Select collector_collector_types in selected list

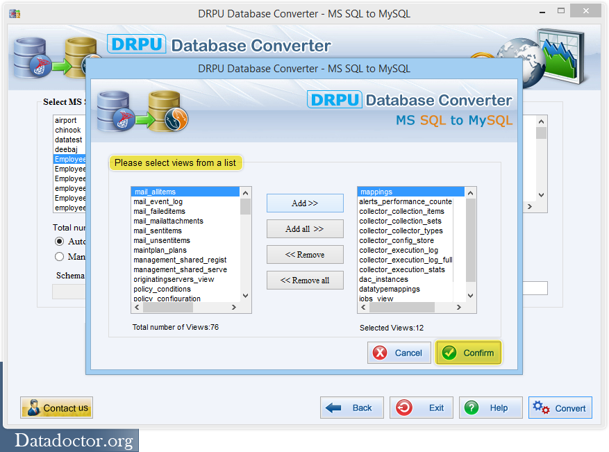406,231
